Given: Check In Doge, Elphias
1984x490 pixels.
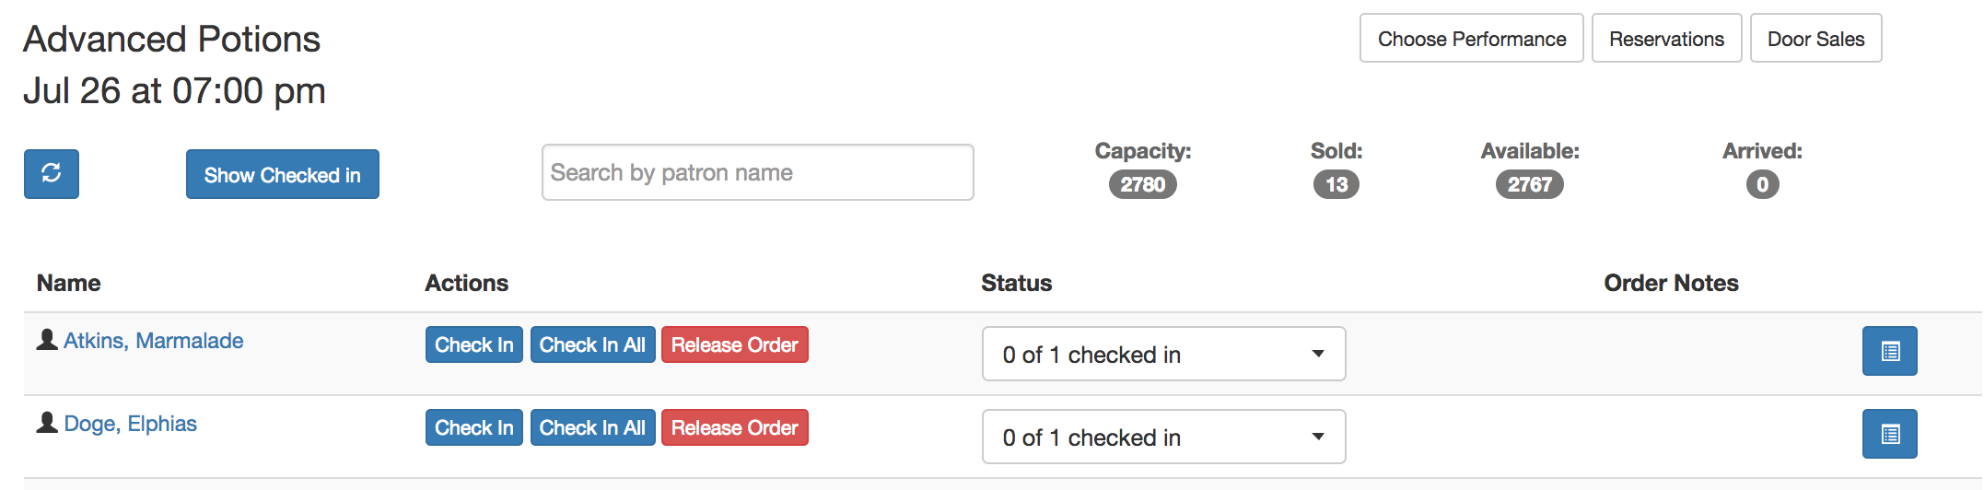Looking at the screenshot, I should (474, 427).
